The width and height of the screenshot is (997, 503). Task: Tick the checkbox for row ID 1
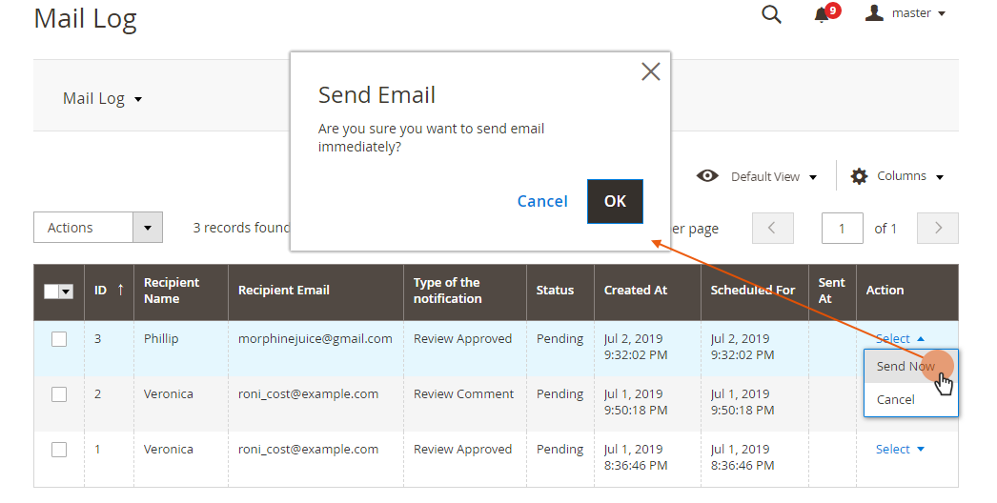coord(59,450)
